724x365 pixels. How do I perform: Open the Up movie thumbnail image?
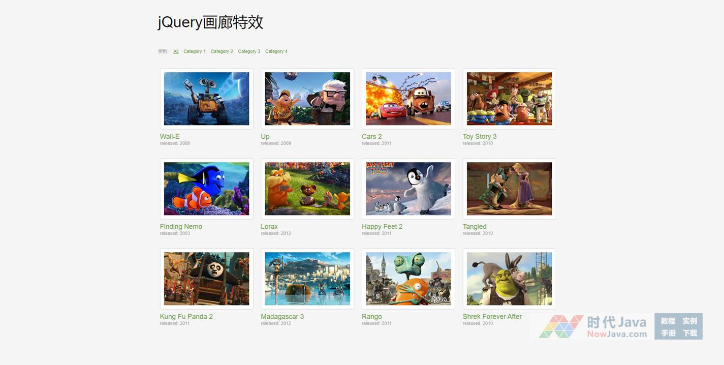pyautogui.click(x=307, y=99)
